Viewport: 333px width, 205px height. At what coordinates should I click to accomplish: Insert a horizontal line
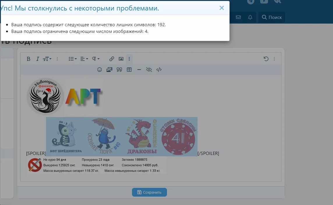click(x=139, y=70)
